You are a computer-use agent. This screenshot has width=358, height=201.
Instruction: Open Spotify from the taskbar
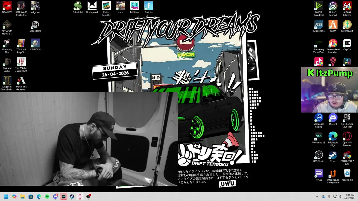coord(47,197)
